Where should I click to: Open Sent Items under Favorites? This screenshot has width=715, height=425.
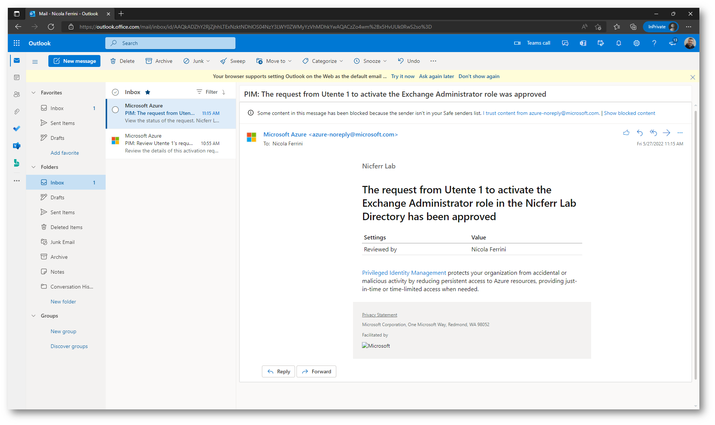66,123
